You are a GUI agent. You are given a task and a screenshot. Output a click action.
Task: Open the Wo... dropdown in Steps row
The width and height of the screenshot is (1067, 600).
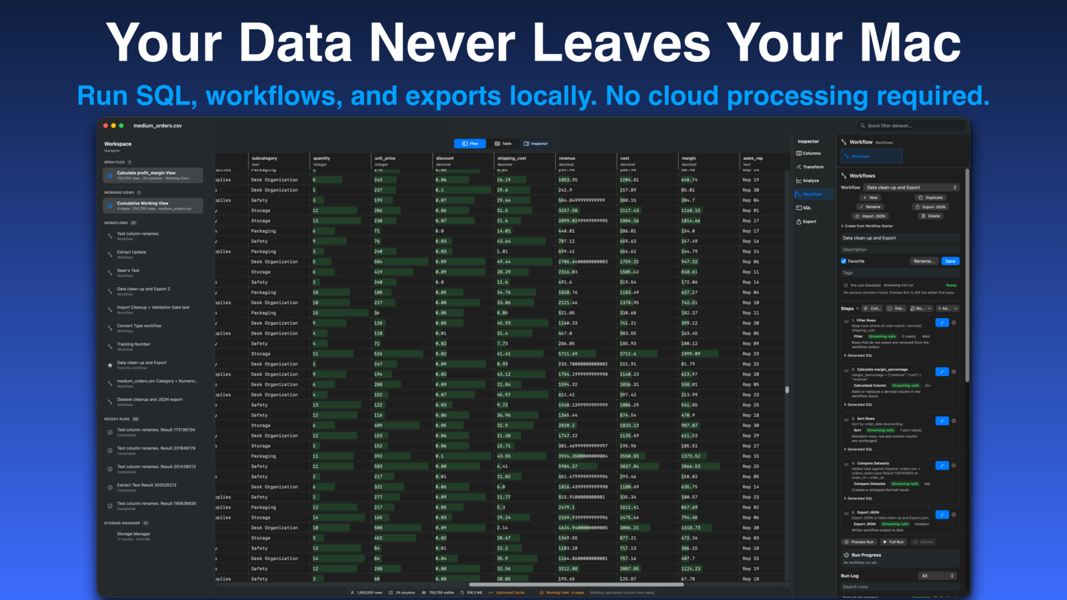[920, 309]
